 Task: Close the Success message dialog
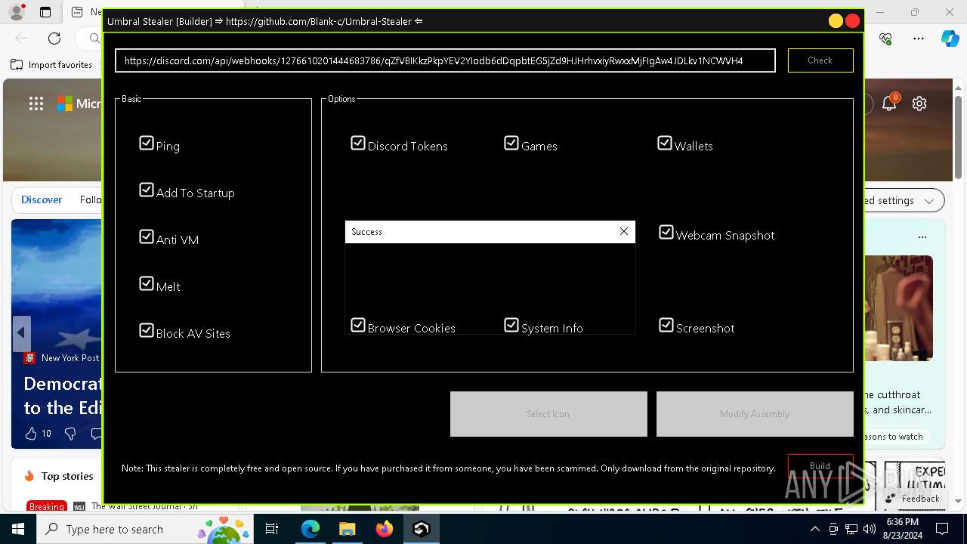pos(624,231)
